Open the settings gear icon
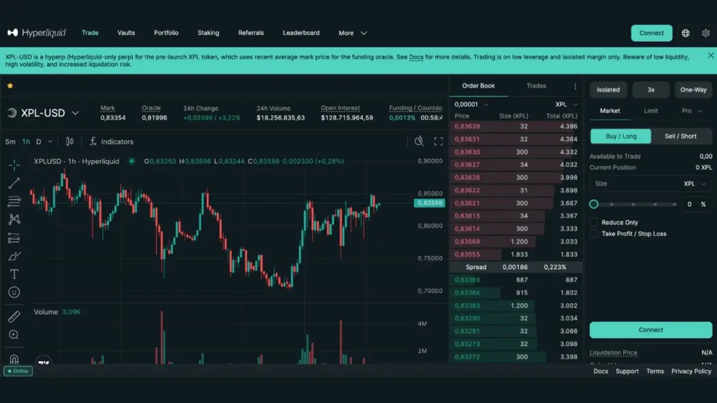Image resolution: width=717 pixels, height=403 pixels. coord(706,33)
